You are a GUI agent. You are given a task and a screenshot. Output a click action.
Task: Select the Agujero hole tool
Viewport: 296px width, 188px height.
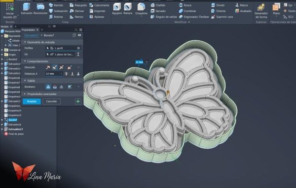click(117, 9)
